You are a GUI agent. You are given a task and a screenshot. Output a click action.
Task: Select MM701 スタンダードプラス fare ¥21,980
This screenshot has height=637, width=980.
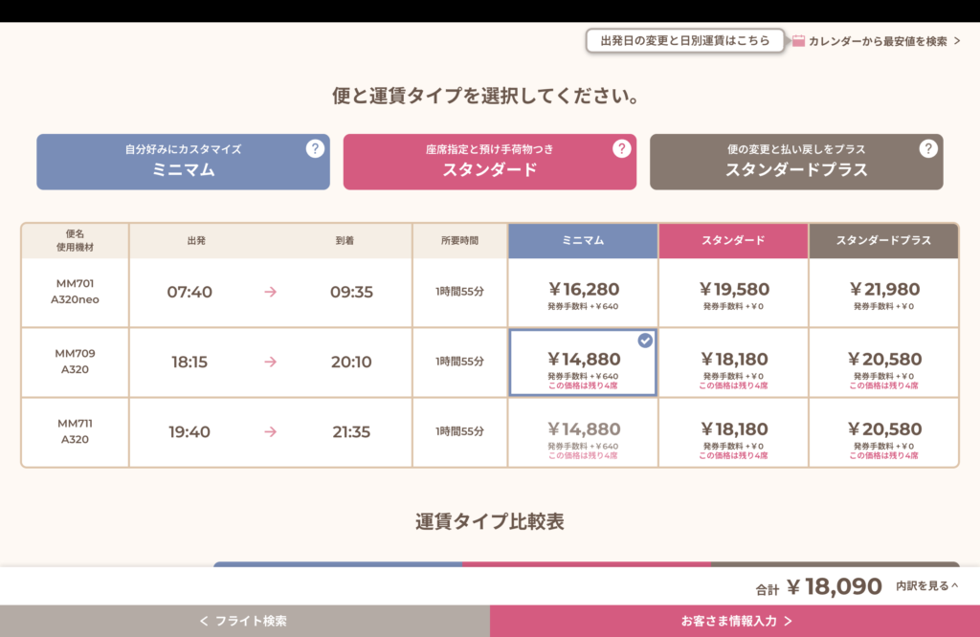tap(883, 292)
